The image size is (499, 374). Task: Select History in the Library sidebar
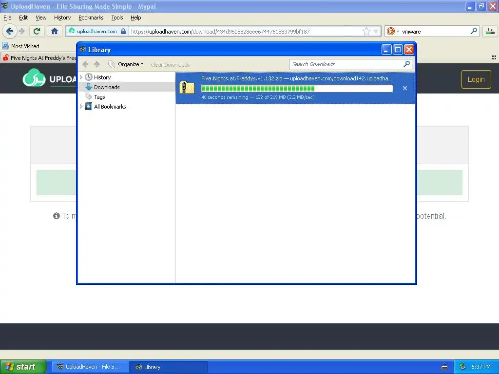click(x=102, y=77)
